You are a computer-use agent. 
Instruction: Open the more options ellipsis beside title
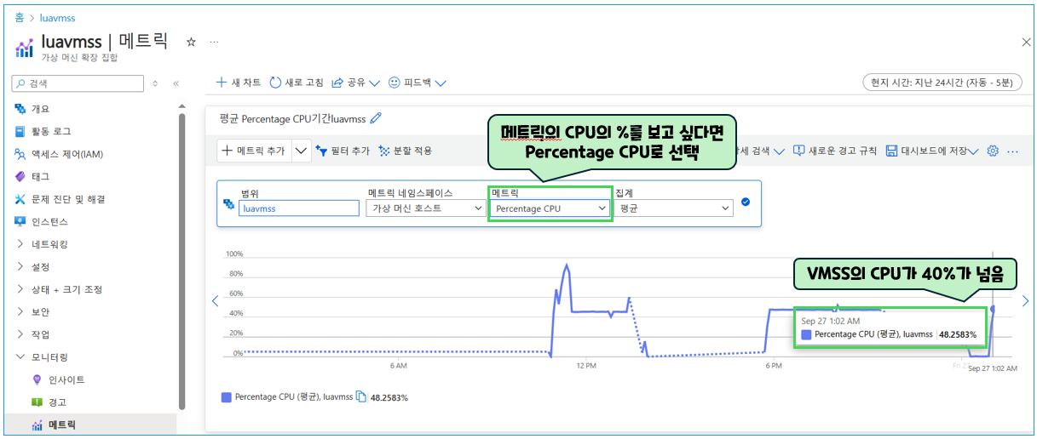[x=215, y=41]
